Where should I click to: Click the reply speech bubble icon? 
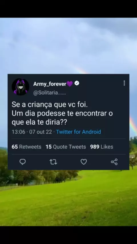[x=23, y=162]
